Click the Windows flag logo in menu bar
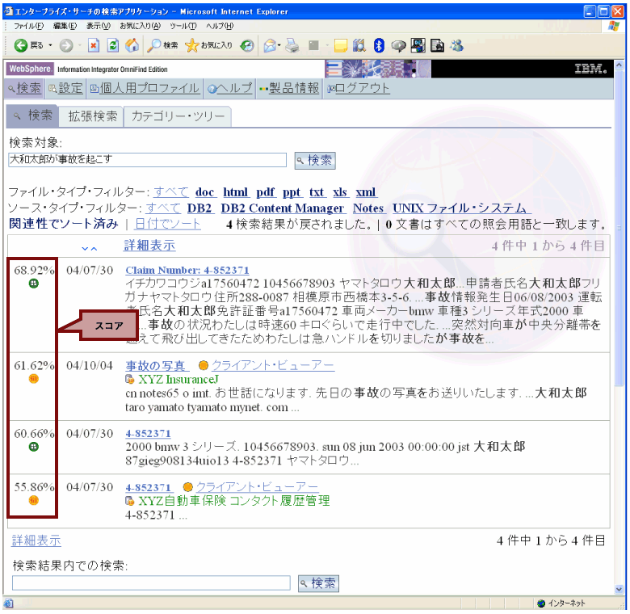The height and width of the screenshot is (614, 630). coord(613,26)
